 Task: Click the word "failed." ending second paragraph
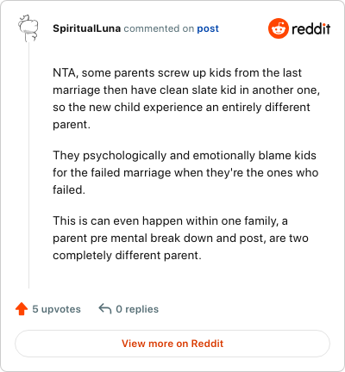(69, 189)
